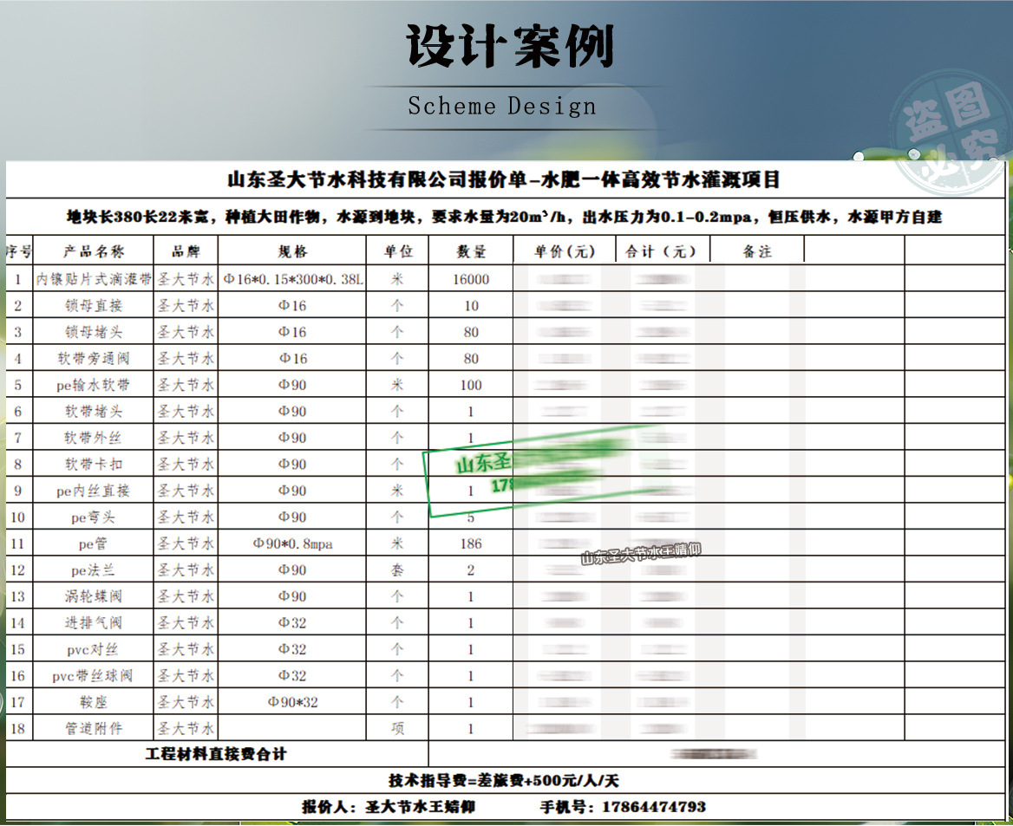Click the product cell 'pvc对丝'

[93, 650]
